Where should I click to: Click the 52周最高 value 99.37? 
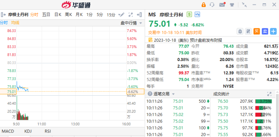coord(184,73)
